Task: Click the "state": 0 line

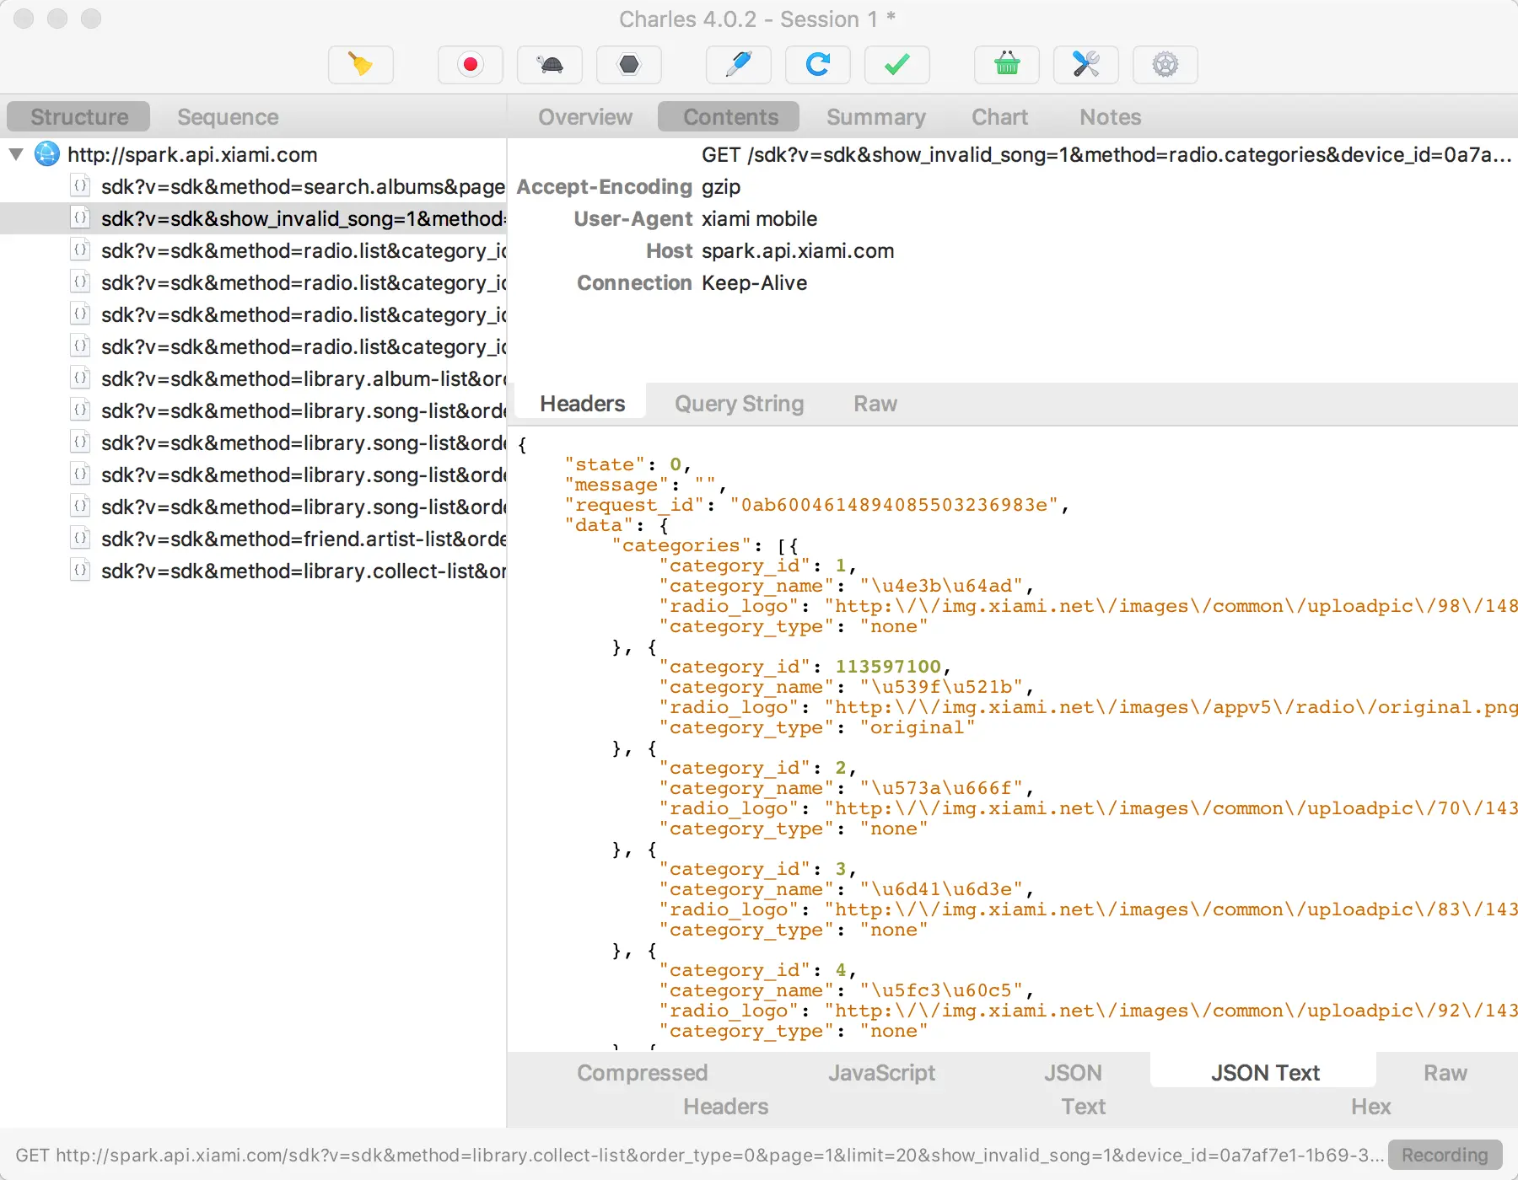Action: click(x=628, y=464)
